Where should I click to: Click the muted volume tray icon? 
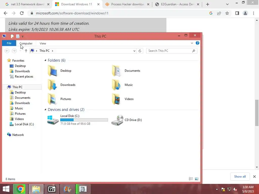pos(235,189)
